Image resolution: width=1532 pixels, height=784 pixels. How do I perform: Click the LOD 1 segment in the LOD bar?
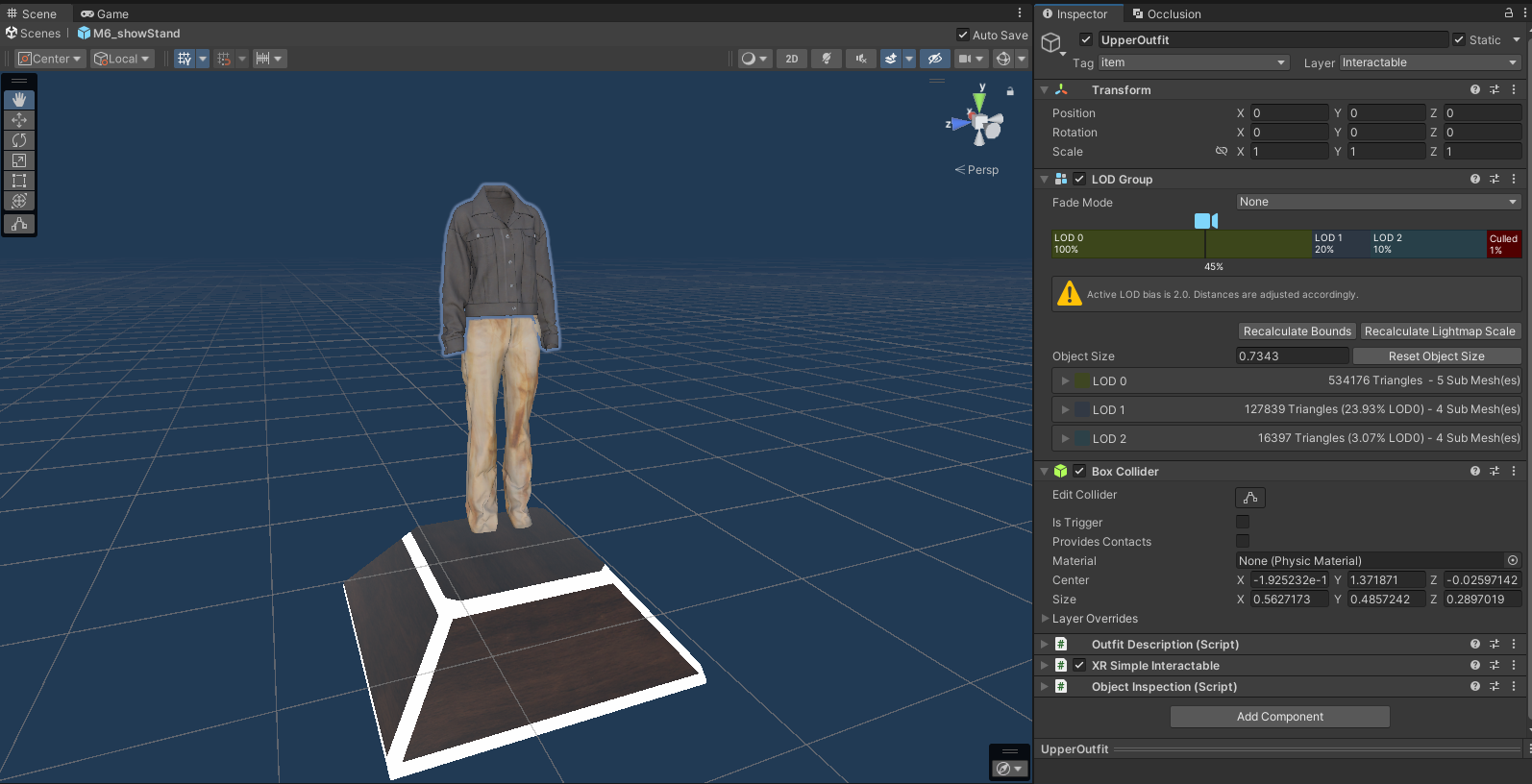coord(1340,244)
